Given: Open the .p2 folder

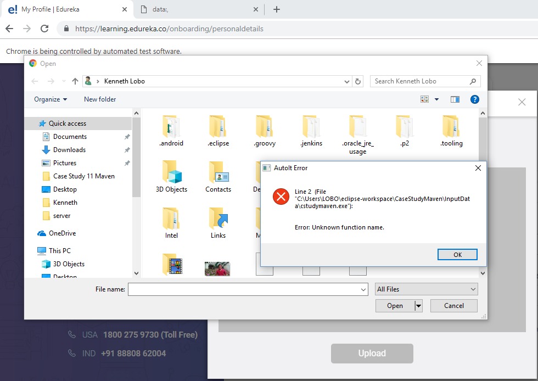Looking at the screenshot, I should coord(405,131).
